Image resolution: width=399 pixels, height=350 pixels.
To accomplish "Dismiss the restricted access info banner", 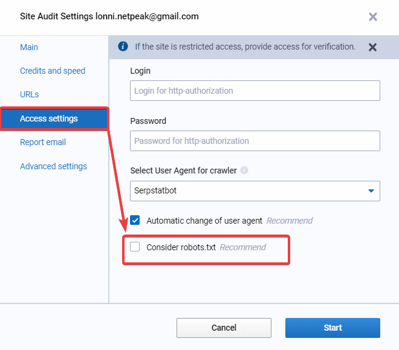I will pos(372,47).
